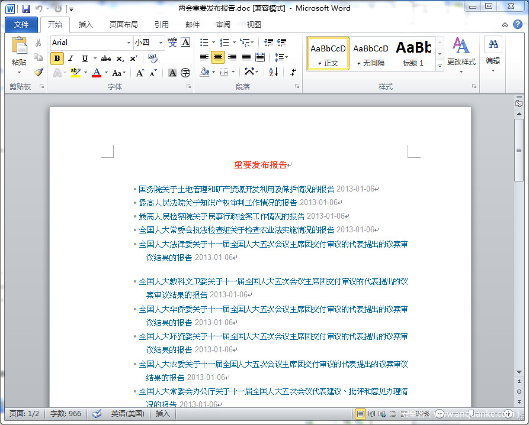Open the Page Layout (页面布局) tab

(123, 25)
